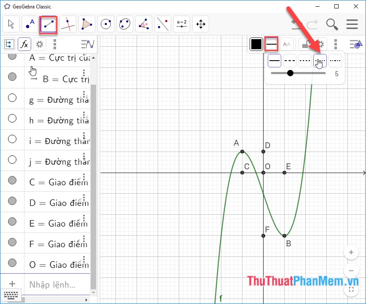
Task: Zoom in with the plus button
Action: tap(351, 252)
